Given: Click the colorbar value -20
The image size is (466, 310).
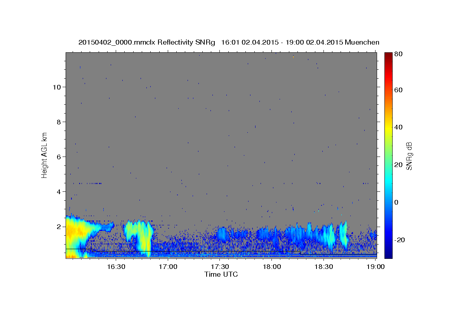Looking at the screenshot, I should 399,240.
